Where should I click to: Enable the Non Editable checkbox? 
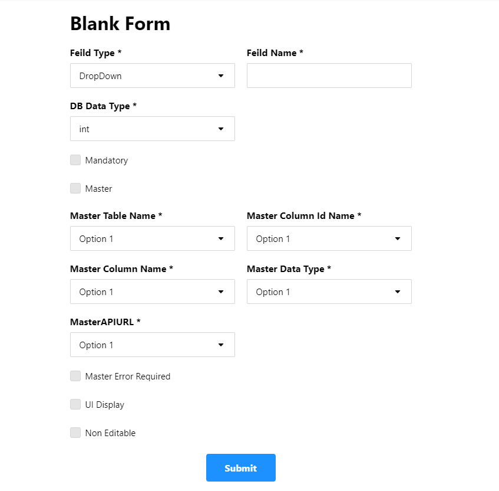pos(75,433)
